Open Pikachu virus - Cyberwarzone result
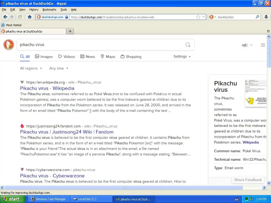 point(52,176)
